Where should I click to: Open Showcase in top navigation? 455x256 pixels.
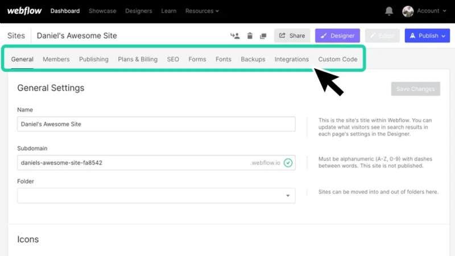click(x=102, y=11)
